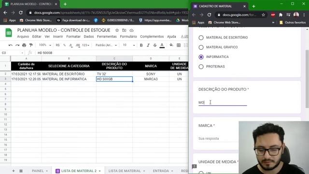Decrease decimal places
309x174 pixels.
(x=71, y=45)
